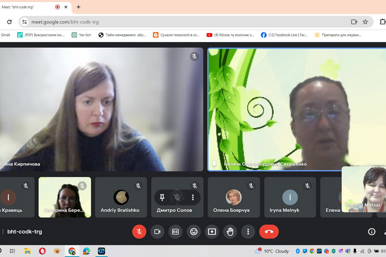Click muted mic icon on Ірина Кирпичова tile
Viewport: 386px width, 257px height.
point(194,56)
